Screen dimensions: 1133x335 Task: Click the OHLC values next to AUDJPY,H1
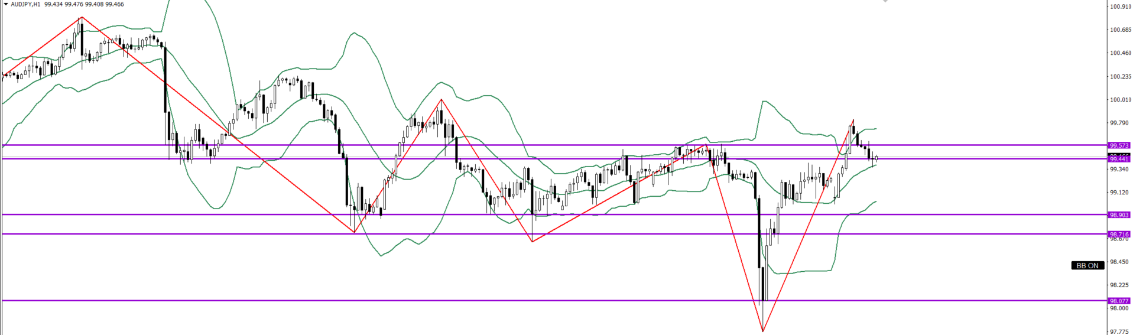(x=84, y=4)
